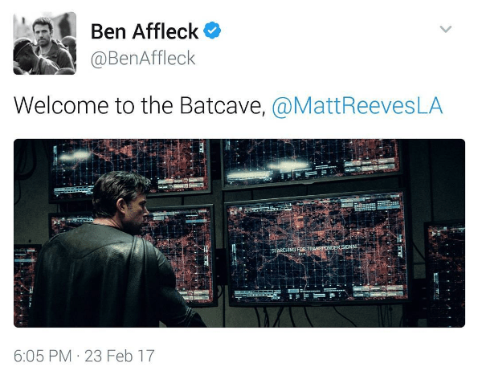Click the partial monitor at the photo's left edge
The width and height of the screenshot is (482, 379).
27,284
